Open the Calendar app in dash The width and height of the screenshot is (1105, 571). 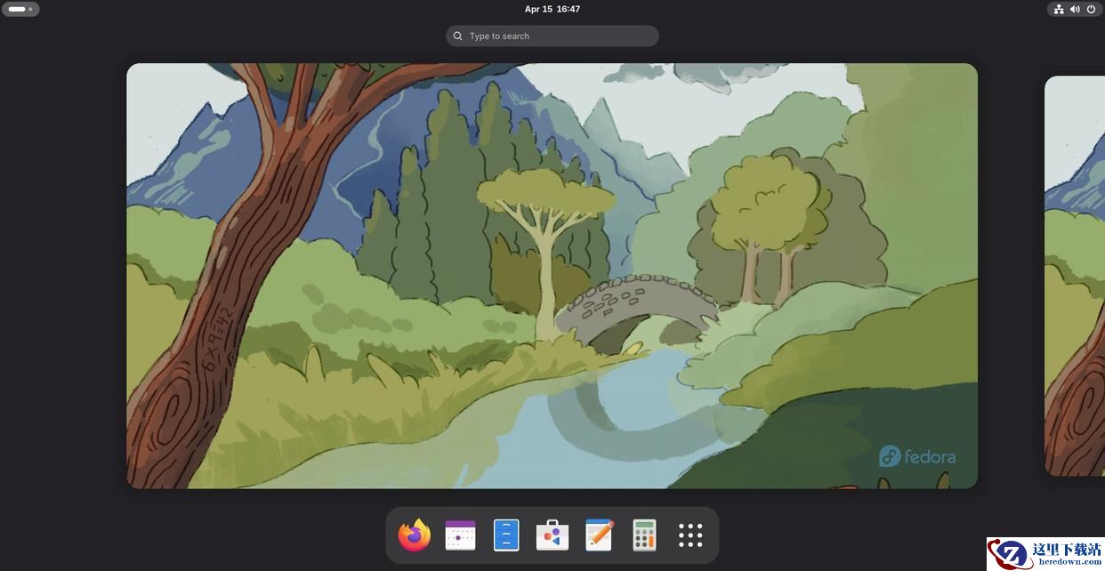pos(460,535)
